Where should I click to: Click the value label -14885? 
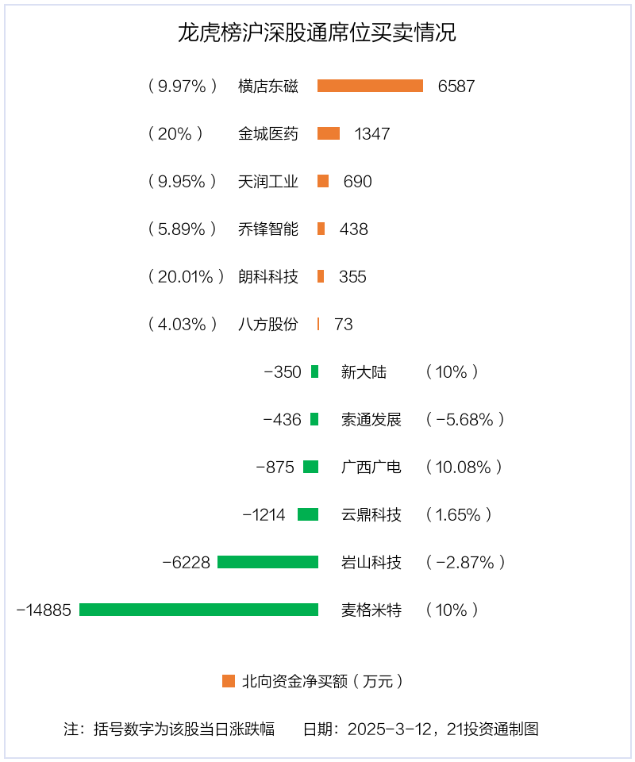[x=44, y=610]
